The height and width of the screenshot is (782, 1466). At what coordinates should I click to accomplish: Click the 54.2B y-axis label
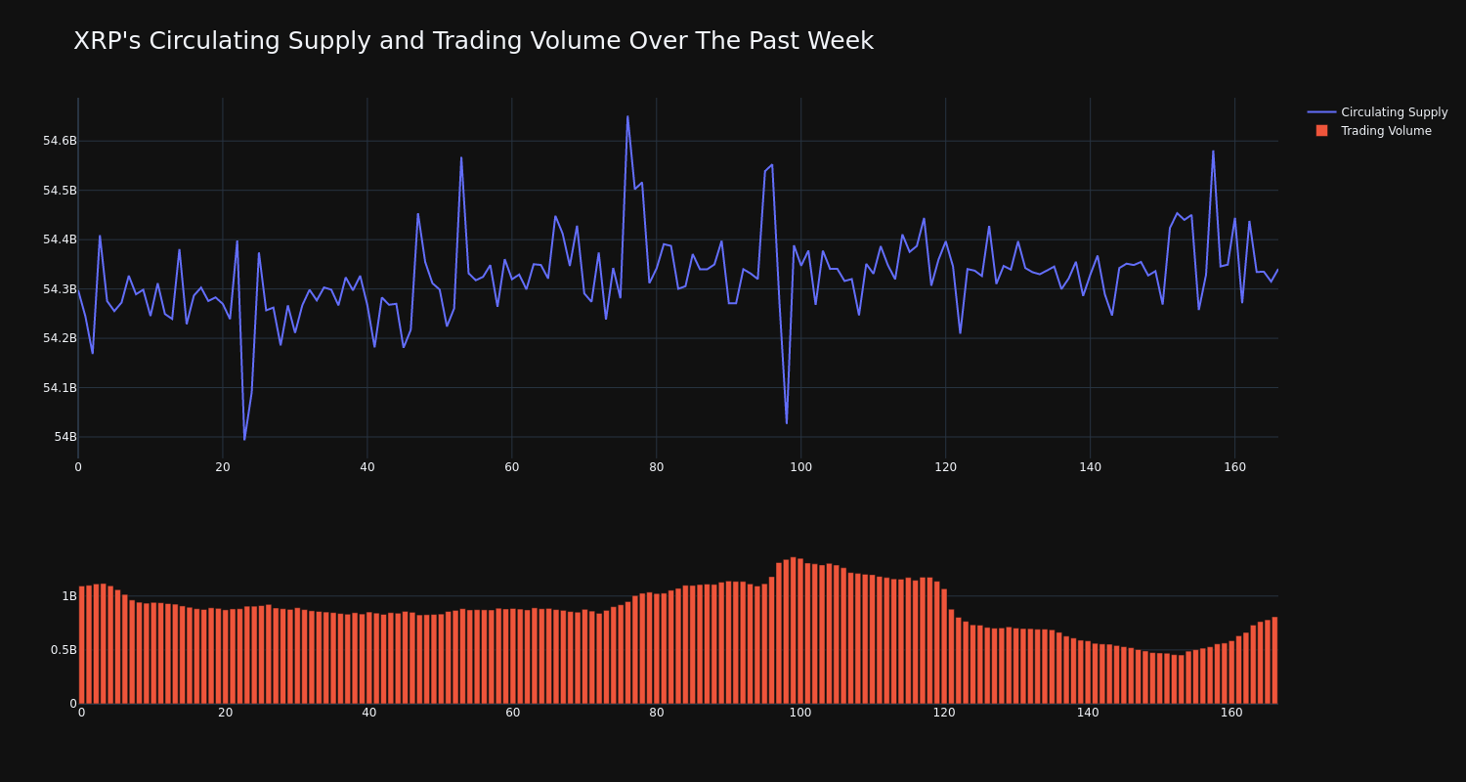tap(60, 338)
